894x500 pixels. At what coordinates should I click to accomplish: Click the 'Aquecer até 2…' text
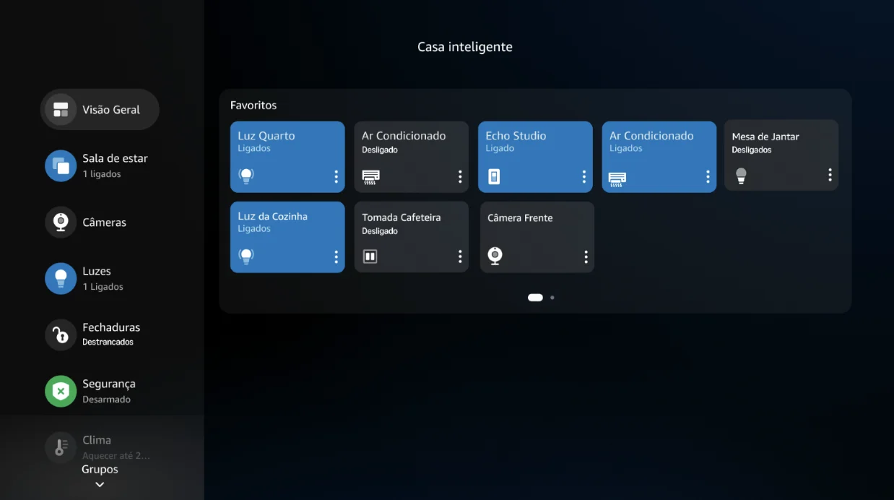[116, 456]
